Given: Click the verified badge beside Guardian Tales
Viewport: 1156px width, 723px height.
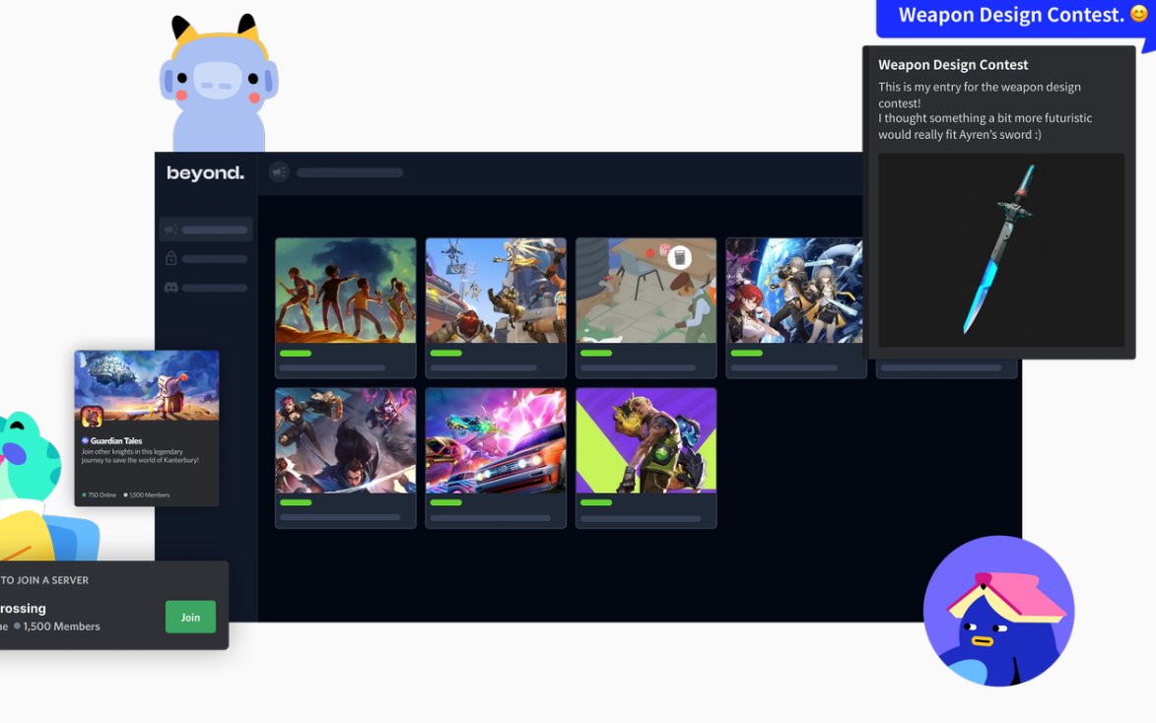Looking at the screenshot, I should tap(85, 440).
